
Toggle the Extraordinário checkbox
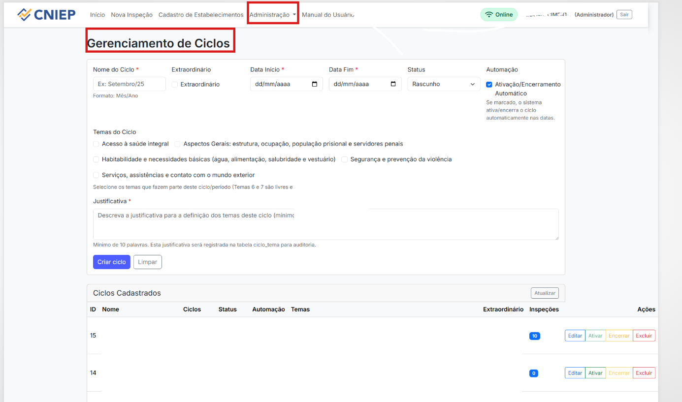175,85
